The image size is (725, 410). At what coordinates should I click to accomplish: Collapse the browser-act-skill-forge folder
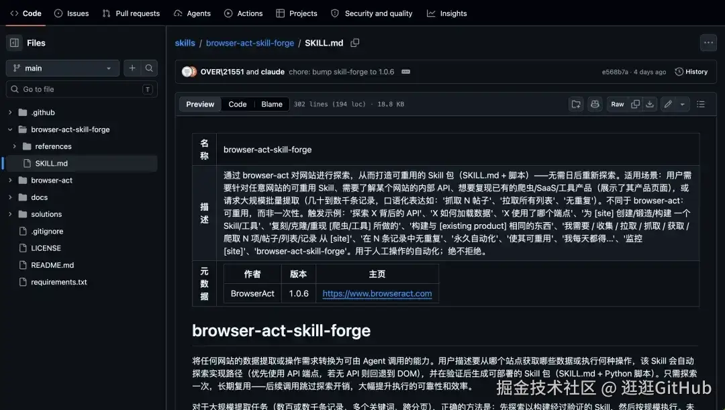[10, 130]
